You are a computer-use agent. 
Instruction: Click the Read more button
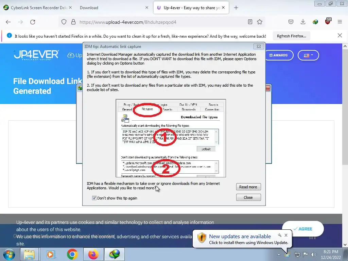pos(248,187)
